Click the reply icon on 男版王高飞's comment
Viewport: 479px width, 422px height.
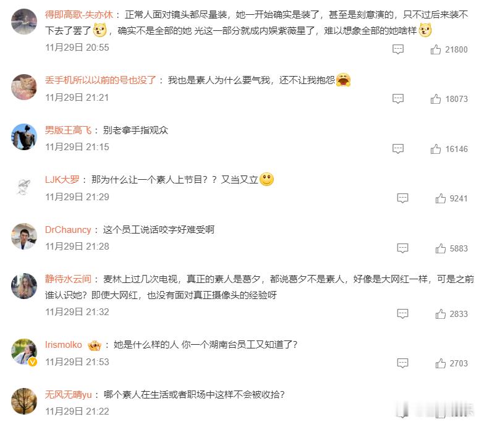(398, 149)
